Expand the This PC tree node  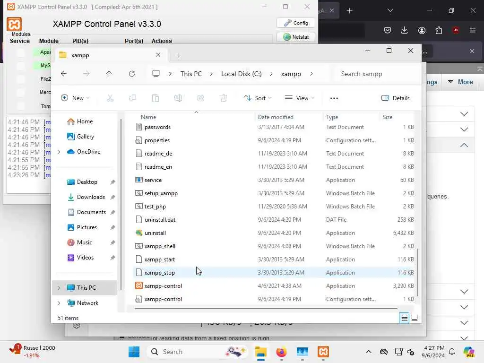(x=59, y=288)
